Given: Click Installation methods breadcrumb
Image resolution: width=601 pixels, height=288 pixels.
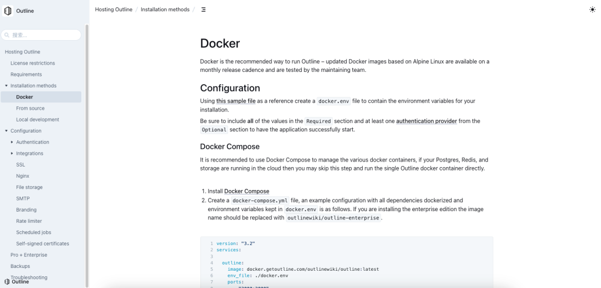Looking at the screenshot, I should point(165,9).
